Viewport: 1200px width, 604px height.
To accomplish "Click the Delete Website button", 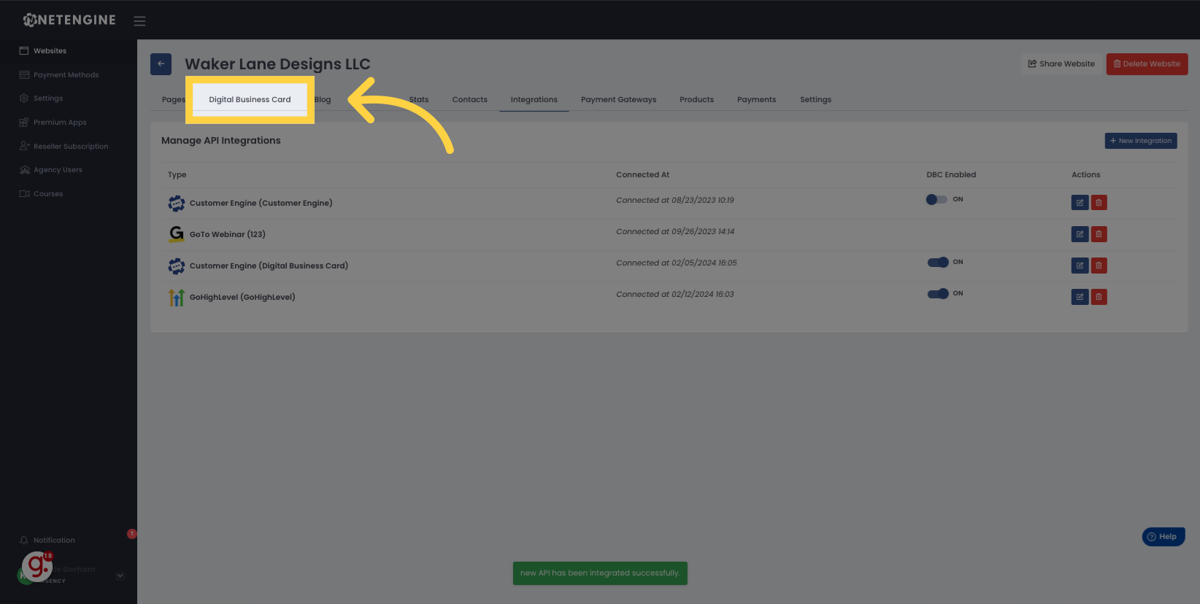I will point(1147,63).
